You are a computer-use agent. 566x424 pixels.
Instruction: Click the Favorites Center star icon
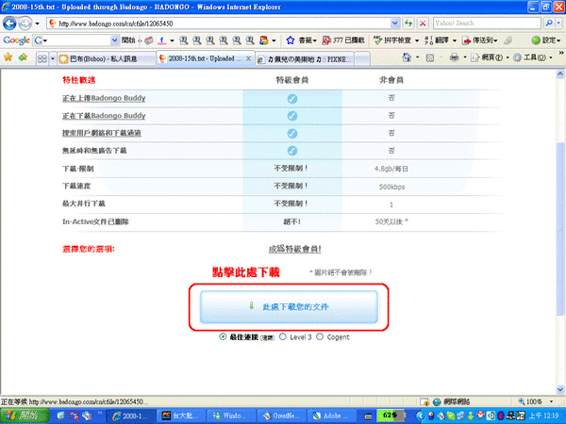click(x=8, y=57)
